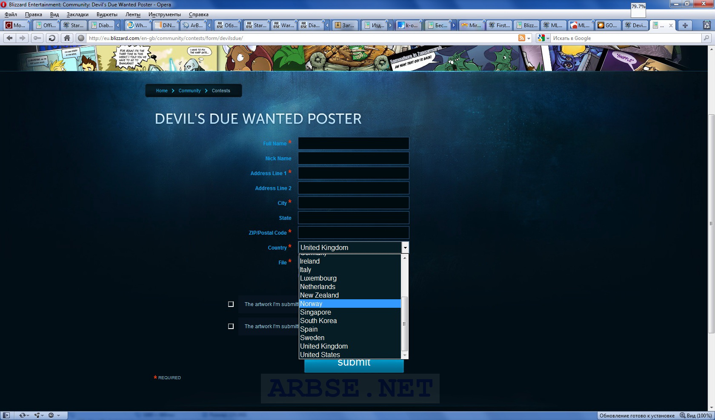
Task: Tick the second artwork agreement checkbox
Action: [x=231, y=326]
